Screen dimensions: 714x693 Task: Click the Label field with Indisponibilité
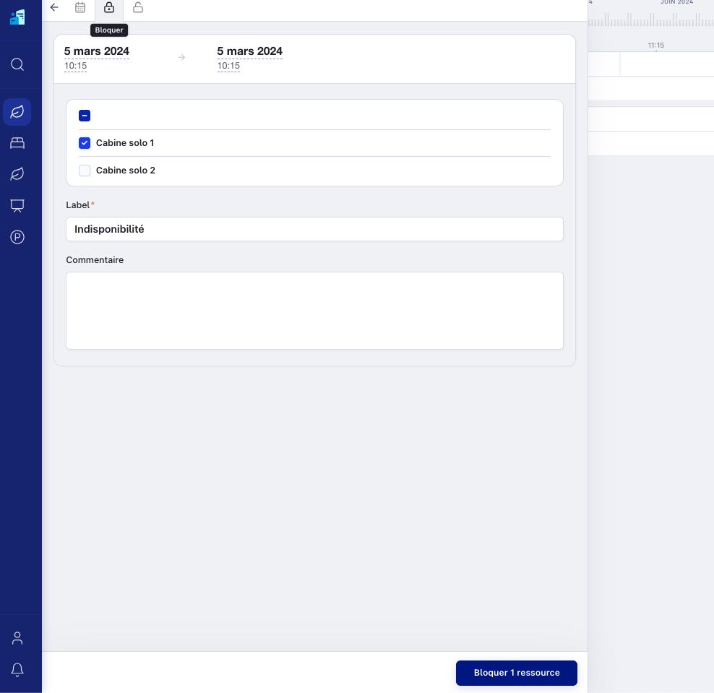[x=314, y=229]
